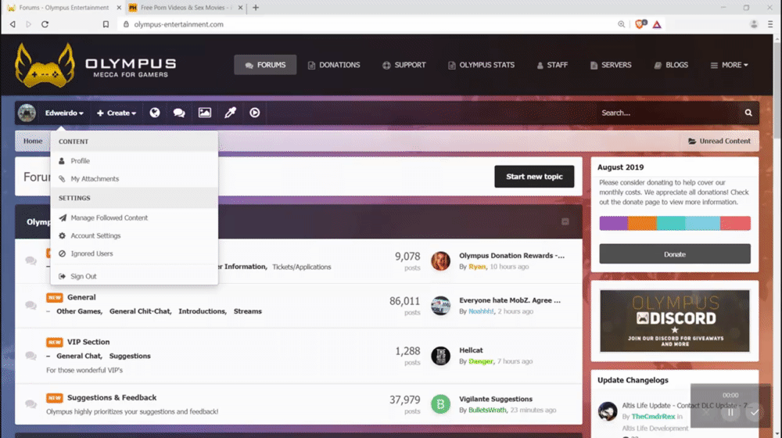Click the globe activity icon in user bar
The height and width of the screenshot is (438, 782).
click(x=155, y=113)
